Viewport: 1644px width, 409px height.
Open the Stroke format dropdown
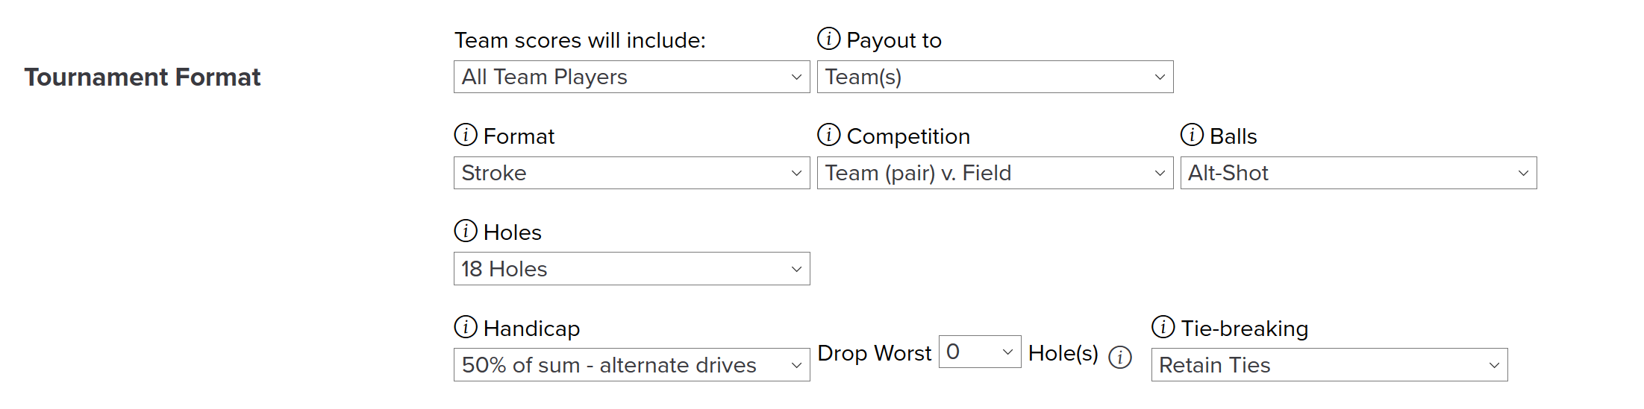coord(632,173)
